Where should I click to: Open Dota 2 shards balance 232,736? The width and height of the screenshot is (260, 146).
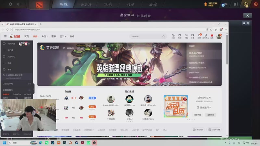(x=211, y=4)
